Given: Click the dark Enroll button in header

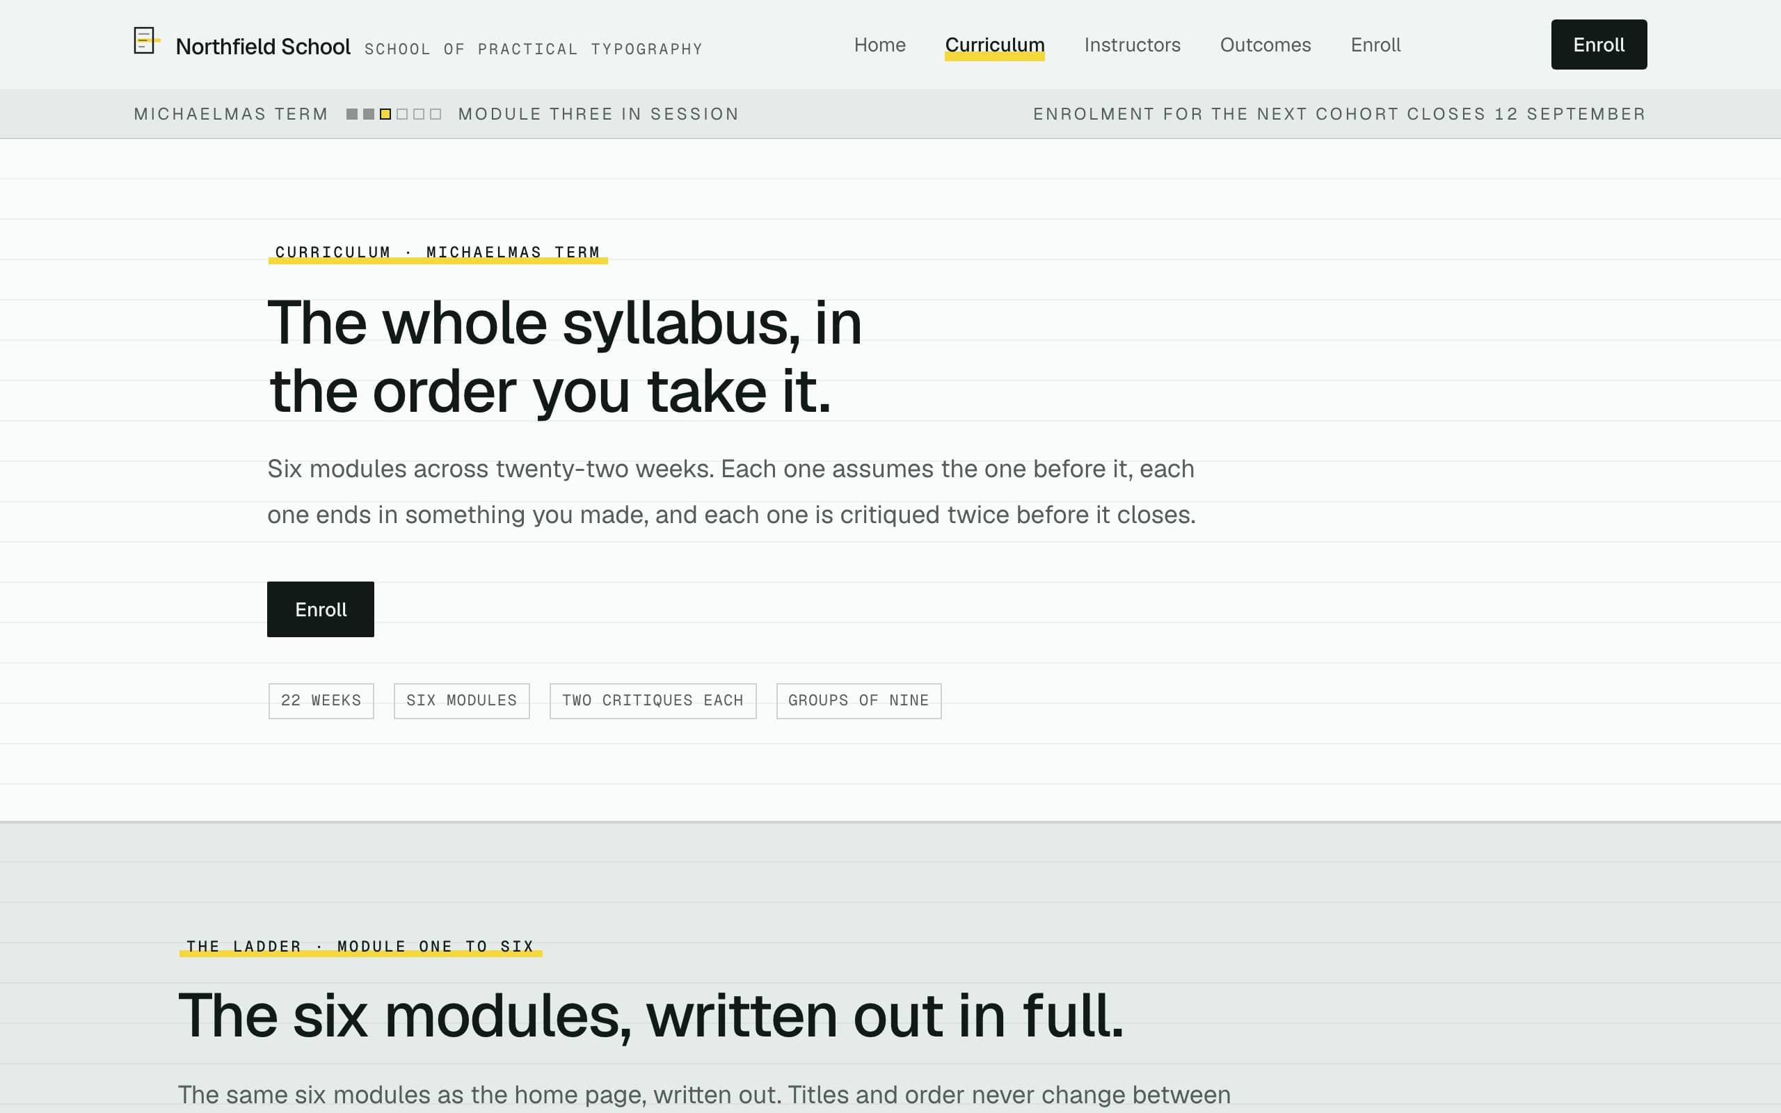Looking at the screenshot, I should click(x=1599, y=45).
